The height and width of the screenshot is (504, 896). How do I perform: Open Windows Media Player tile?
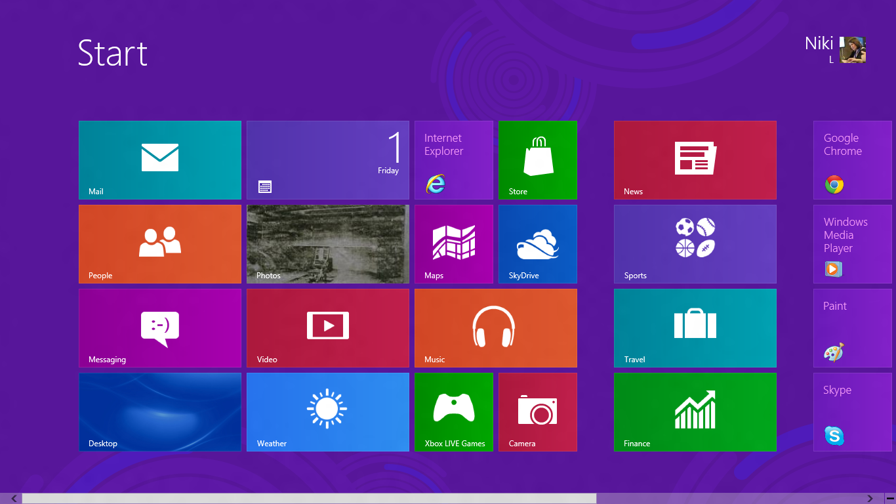(853, 244)
